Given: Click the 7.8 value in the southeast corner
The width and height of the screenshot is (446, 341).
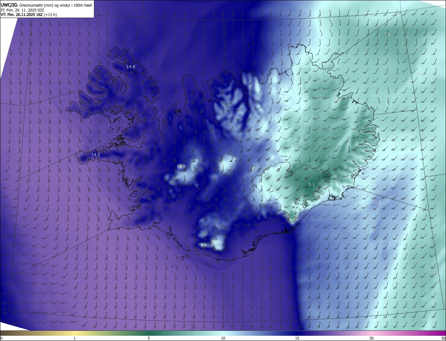Looking at the screenshot, I should tap(432, 272).
